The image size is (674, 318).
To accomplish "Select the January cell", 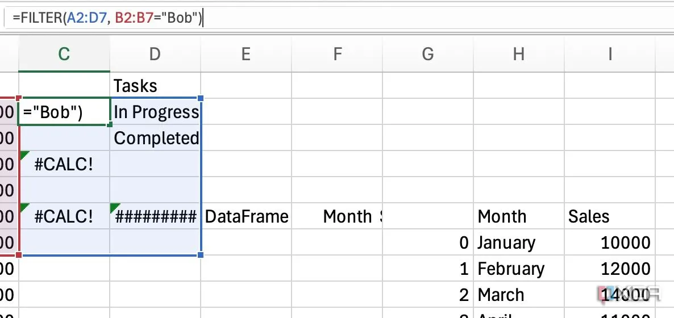I will coord(519,243).
